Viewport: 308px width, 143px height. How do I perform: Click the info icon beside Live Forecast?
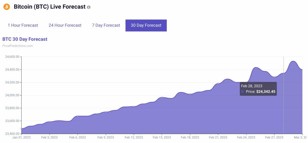89,7
